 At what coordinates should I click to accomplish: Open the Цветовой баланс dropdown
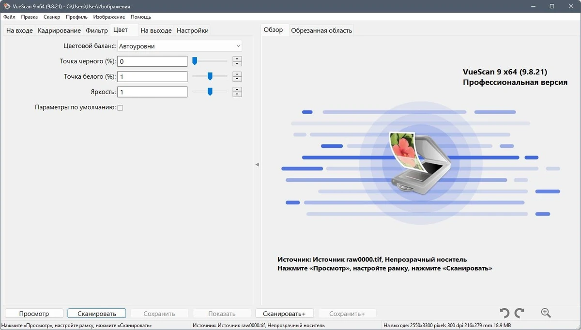[180, 46]
